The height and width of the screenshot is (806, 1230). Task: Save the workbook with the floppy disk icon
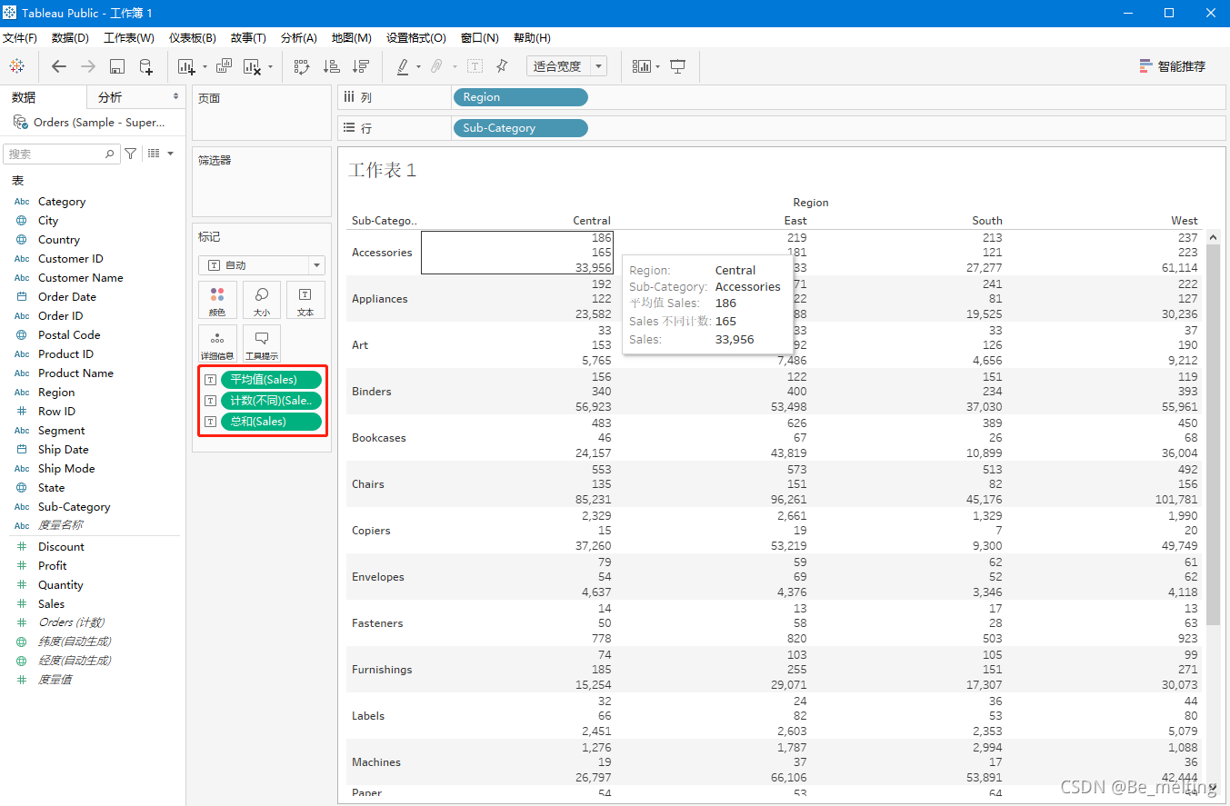[116, 66]
